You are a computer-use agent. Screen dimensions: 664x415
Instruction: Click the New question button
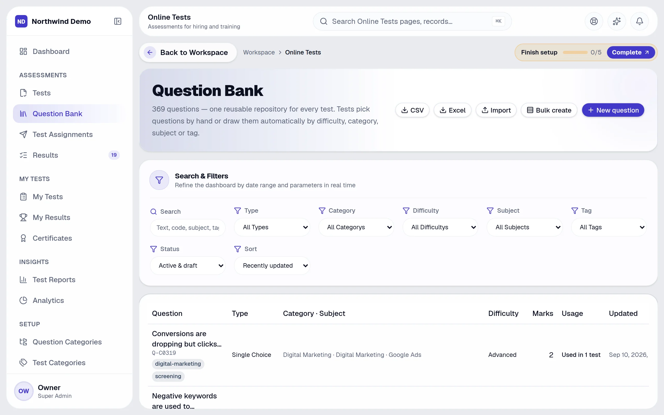click(613, 110)
